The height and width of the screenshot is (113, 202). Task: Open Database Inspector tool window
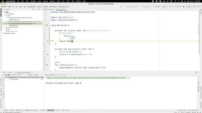click(32, 110)
